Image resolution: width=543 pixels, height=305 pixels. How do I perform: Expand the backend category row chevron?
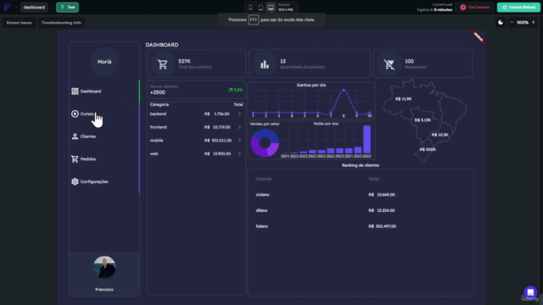click(x=239, y=114)
